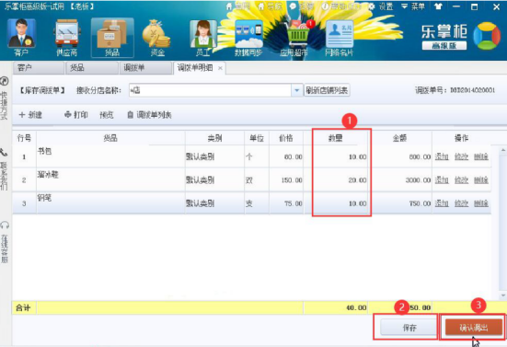Open 调拨单列表 transfer list
Screen dimensions: 507x347
click(x=149, y=115)
